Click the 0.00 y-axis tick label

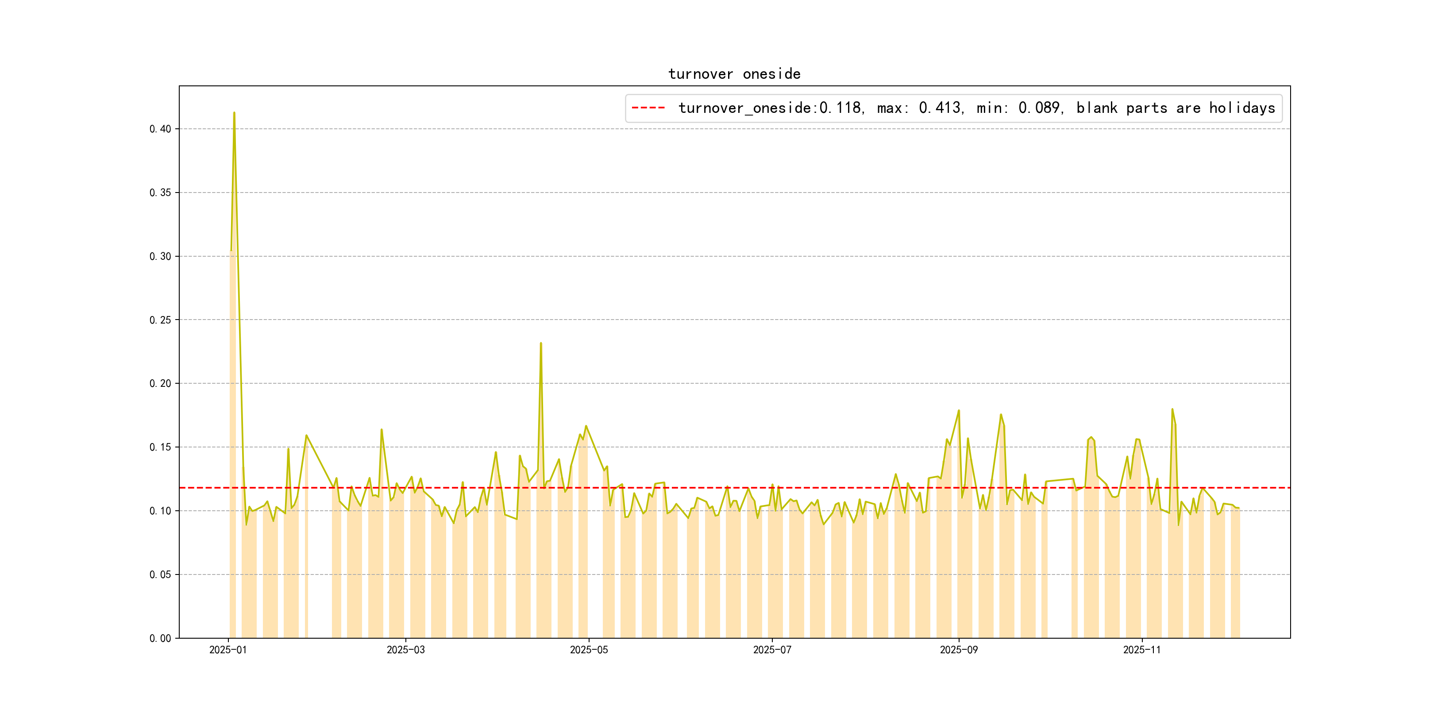point(160,639)
